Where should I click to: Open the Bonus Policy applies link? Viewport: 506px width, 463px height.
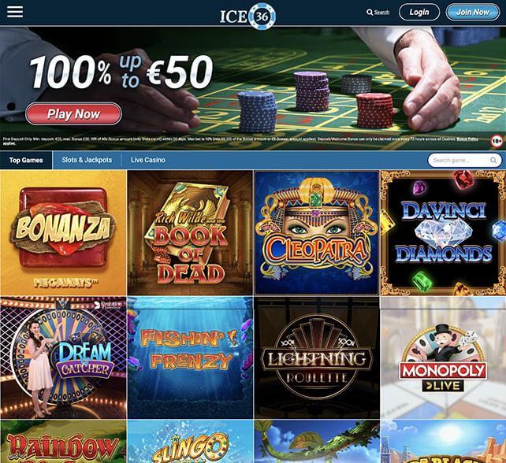(x=467, y=139)
